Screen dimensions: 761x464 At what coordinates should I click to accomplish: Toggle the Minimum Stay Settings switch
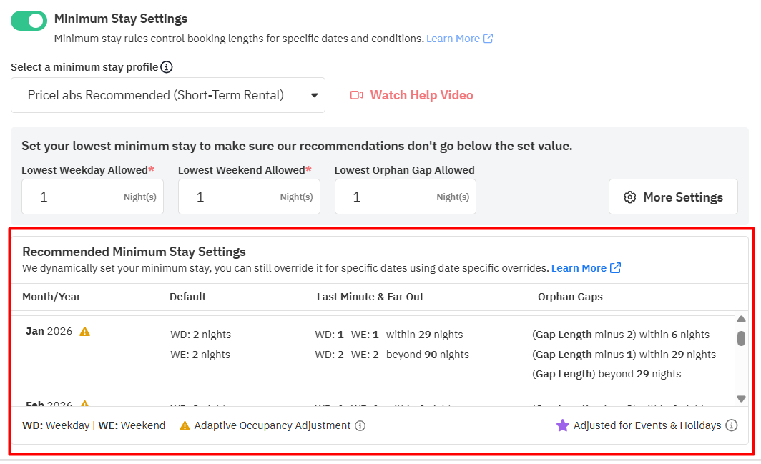29,20
